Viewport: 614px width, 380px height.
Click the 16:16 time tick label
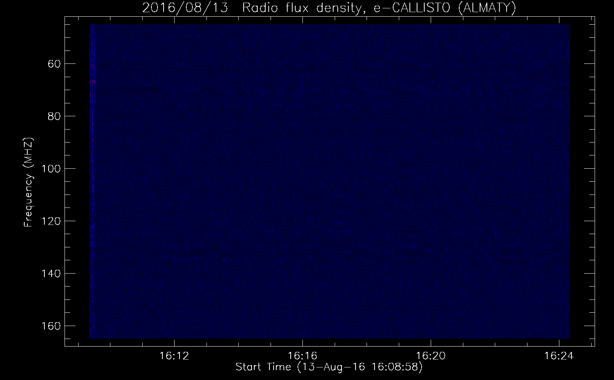point(302,356)
